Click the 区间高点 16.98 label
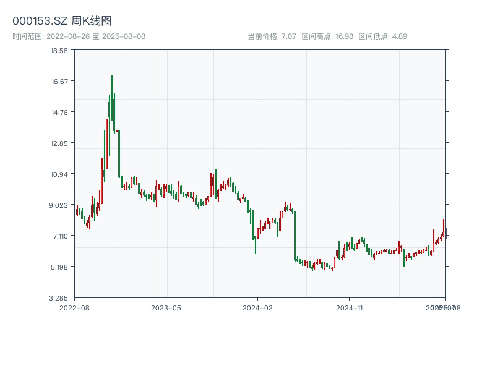 [327, 36]
